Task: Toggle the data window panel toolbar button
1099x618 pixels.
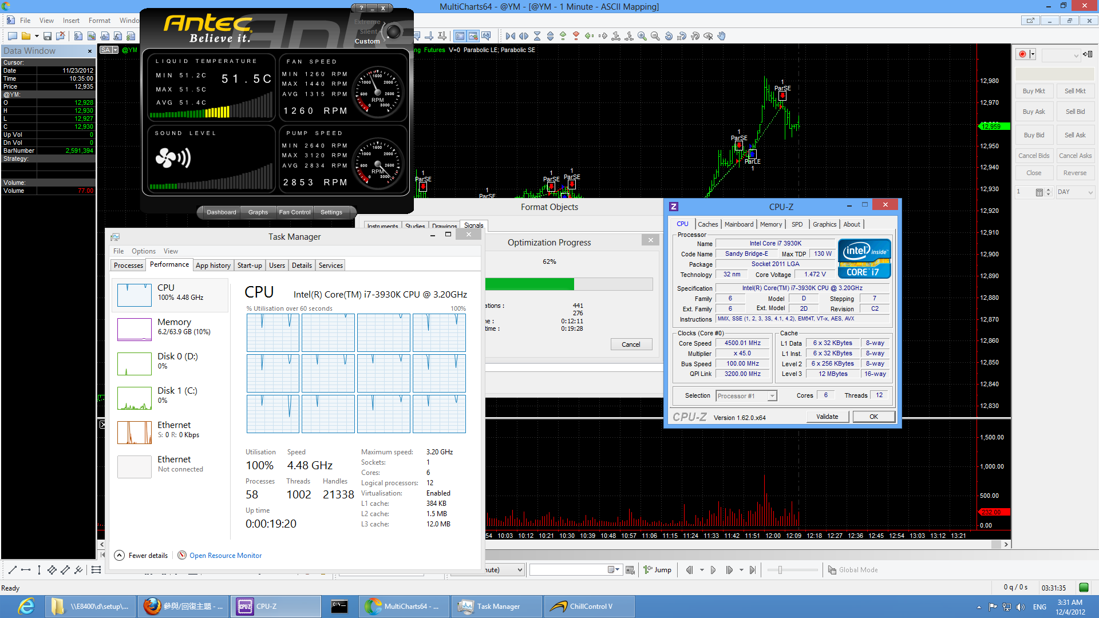Action: click(460, 36)
